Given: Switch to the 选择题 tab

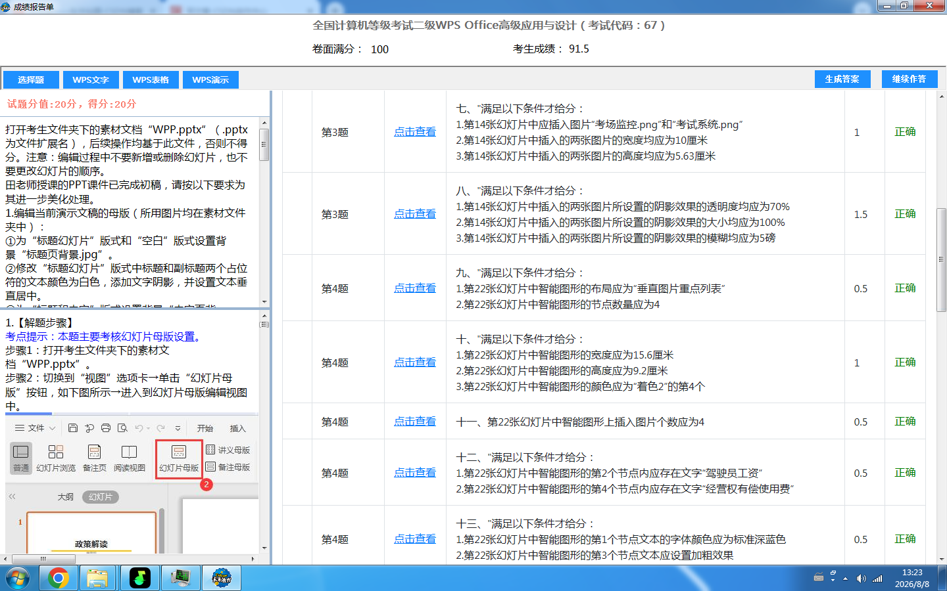Looking at the screenshot, I should pos(31,80).
